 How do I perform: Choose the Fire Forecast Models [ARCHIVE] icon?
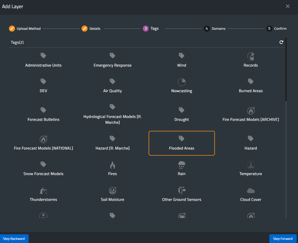(x=251, y=111)
